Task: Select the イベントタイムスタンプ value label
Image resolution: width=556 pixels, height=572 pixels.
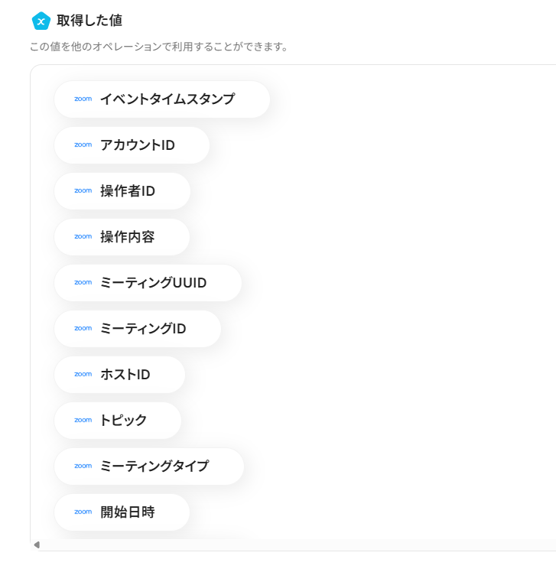Action: tap(167, 99)
